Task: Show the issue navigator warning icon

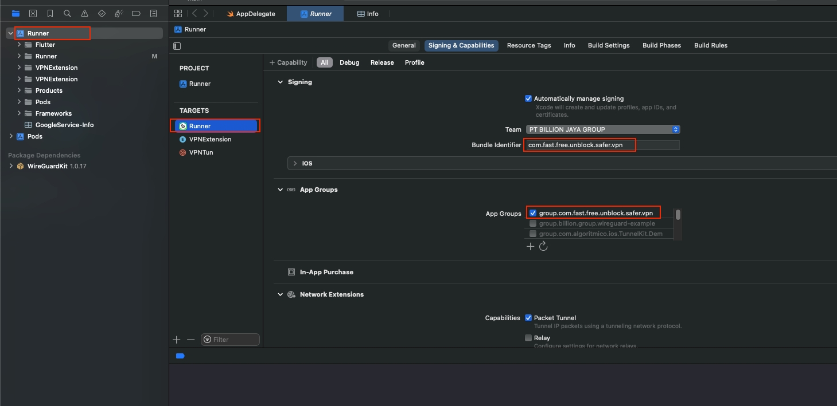Action: [x=85, y=13]
